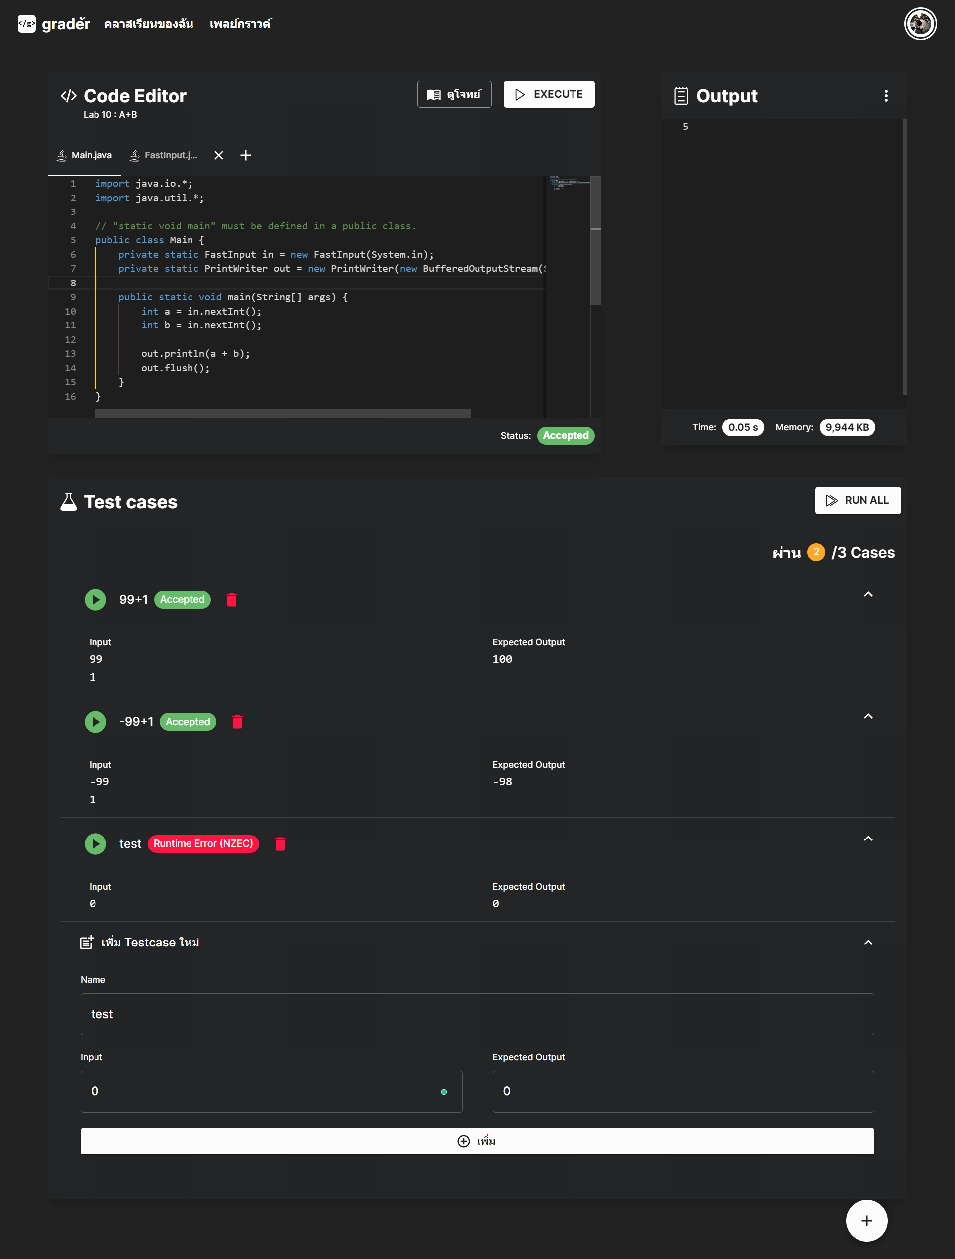The image size is (955, 1259).
Task: Collapse the 99+1 test case
Action: tap(868, 594)
